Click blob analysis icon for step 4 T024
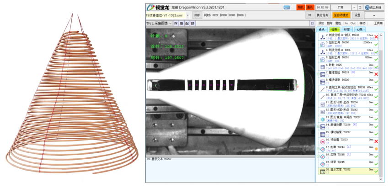The height and width of the screenshot is (187, 389). 323,52
